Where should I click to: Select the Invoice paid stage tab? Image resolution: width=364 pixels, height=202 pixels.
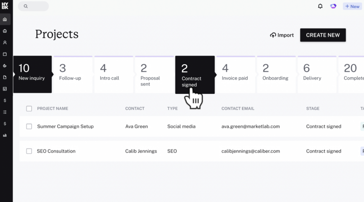[236, 75]
